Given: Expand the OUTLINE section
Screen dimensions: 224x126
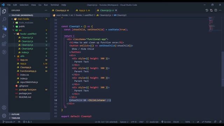Looking at the screenshot, I should 29,114.
